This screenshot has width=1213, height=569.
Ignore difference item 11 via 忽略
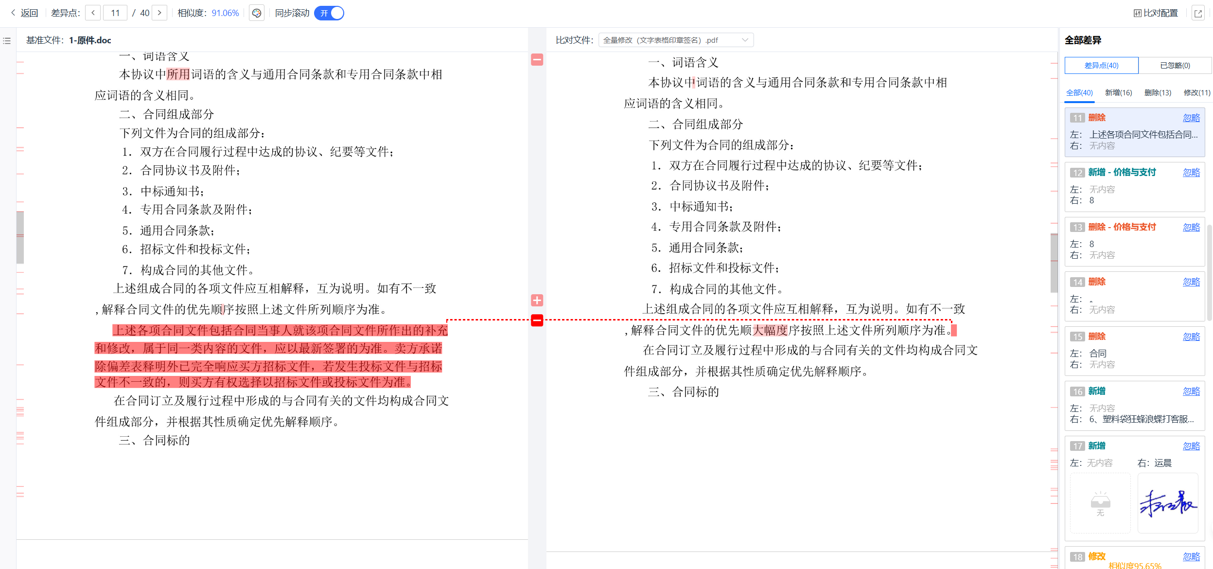point(1191,118)
